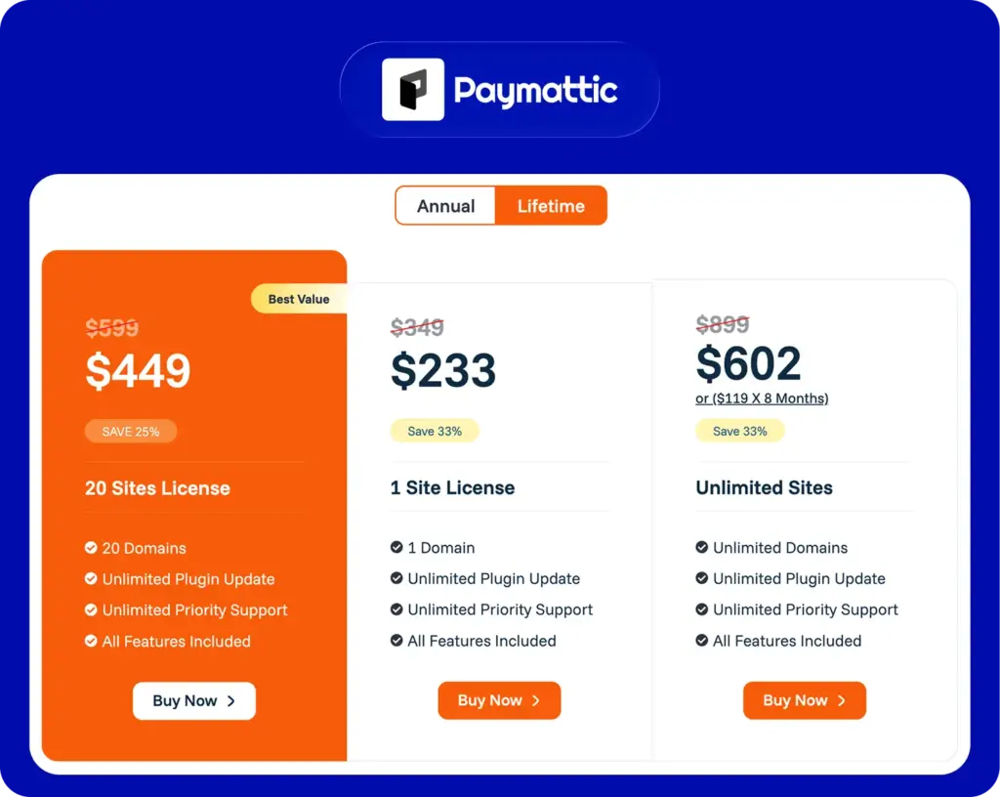The width and height of the screenshot is (1000, 797).
Task: Click the Best Value badge
Action: (x=298, y=299)
